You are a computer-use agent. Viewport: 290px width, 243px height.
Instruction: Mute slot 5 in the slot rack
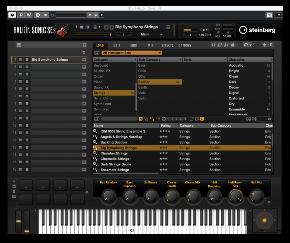(21, 89)
